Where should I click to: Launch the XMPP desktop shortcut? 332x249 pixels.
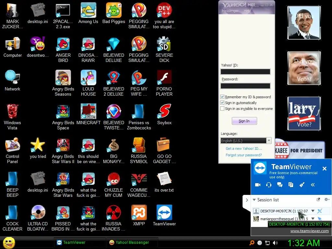tap(139, 215)
